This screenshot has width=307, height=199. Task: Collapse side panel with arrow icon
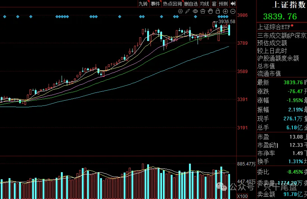point(233,4)
